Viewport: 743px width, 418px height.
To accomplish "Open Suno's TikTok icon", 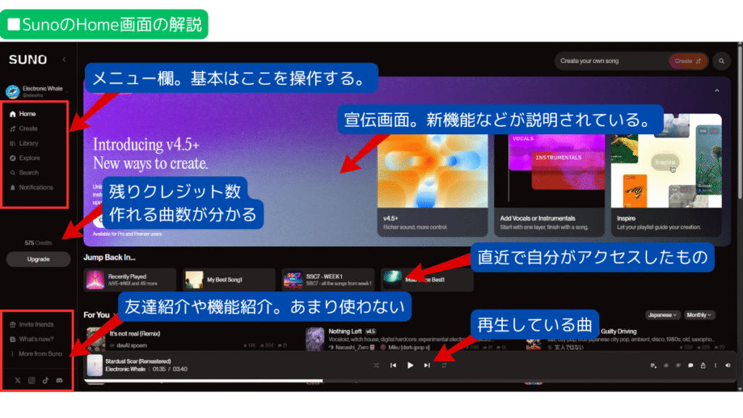I will tap(46, 380).
